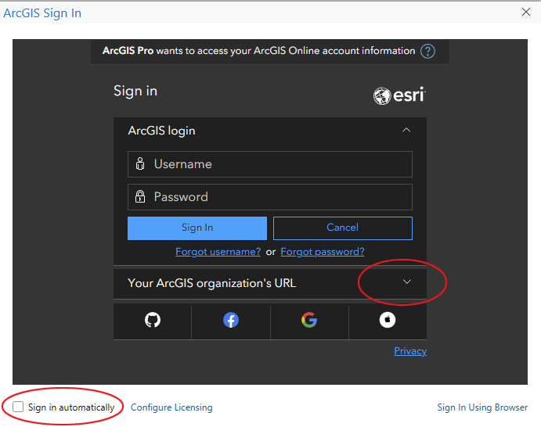Open the Privacy link

pos(410,351)
